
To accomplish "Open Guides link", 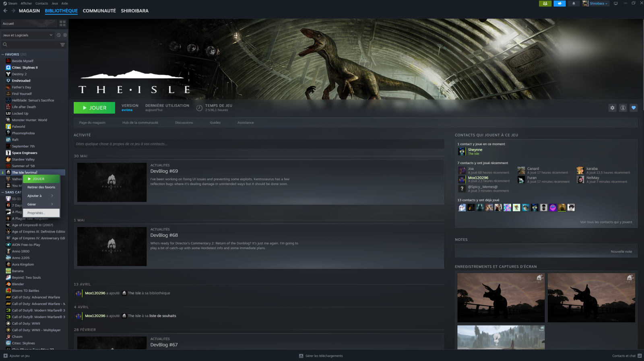I will pyautogui.click(x=215, y=122).
